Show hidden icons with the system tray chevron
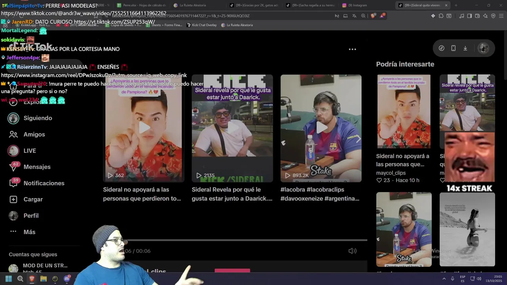The width and height of the screenshot is (507, 285). (x=444, y=279)
